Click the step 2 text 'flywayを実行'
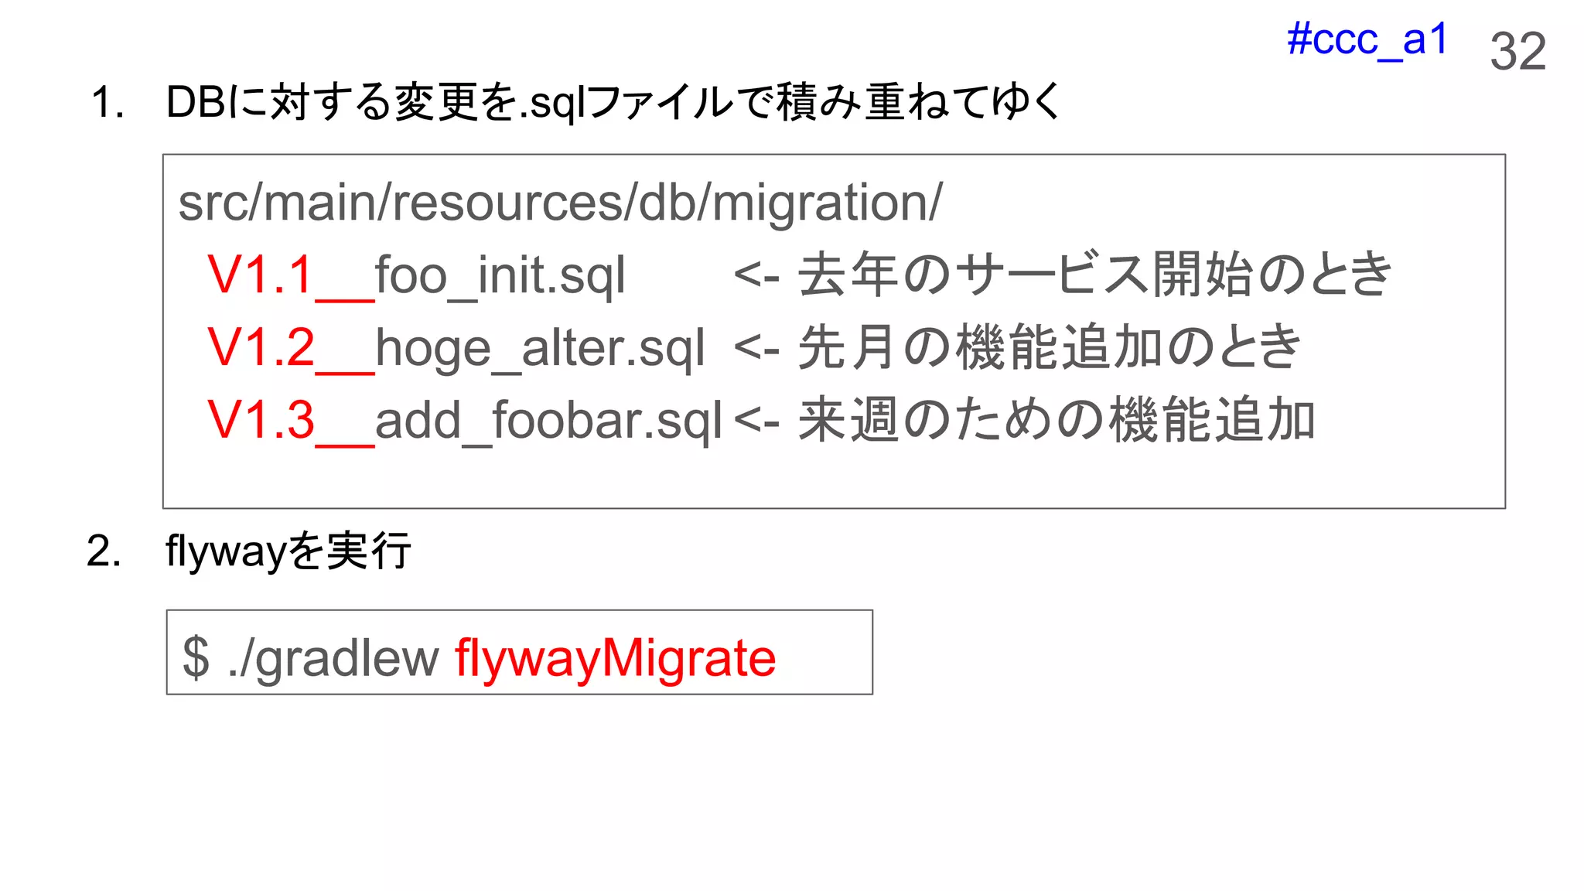 click(x=288, y=552)
